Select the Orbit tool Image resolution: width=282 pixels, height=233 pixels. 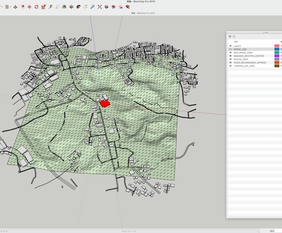[x=71, y=7]
